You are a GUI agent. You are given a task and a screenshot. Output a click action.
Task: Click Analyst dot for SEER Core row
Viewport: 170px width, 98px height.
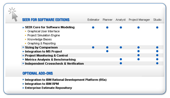(121, 27)
